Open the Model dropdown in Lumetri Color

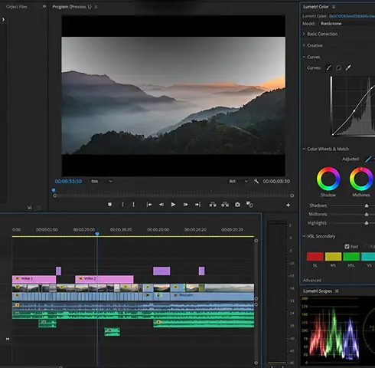tap(347, 24)
